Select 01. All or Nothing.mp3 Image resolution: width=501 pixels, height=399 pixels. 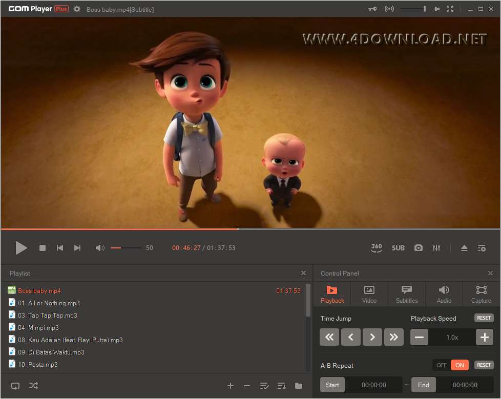point(154,303)
